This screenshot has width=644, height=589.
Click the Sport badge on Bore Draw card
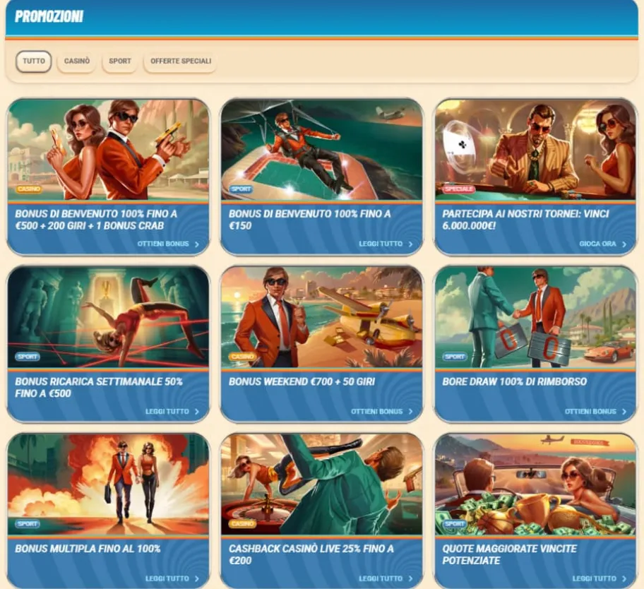coord(455,357)
